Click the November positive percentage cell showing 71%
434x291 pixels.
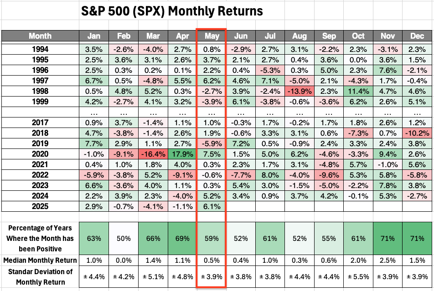pos(387,237)
